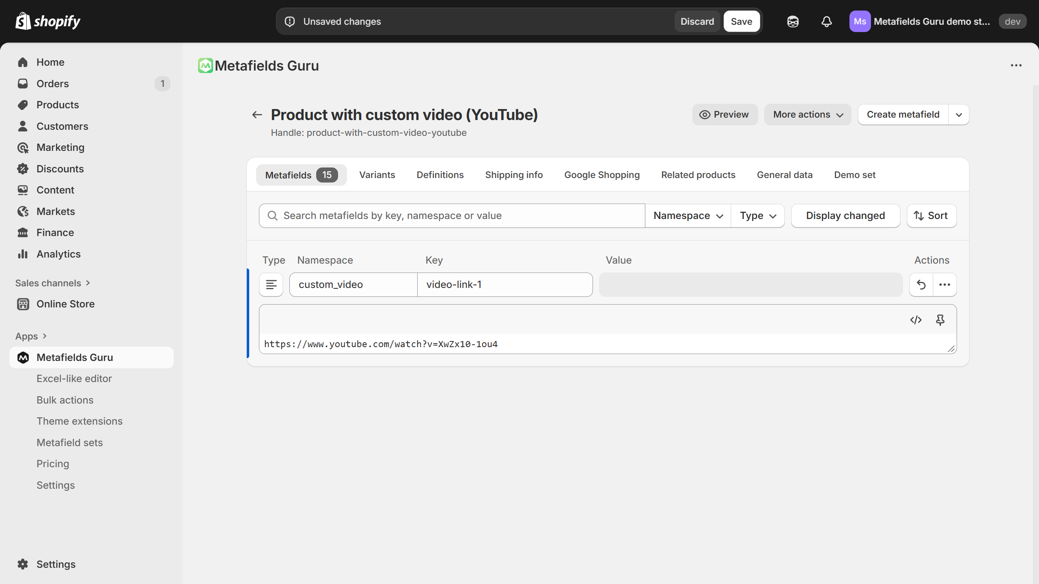Open the metafield type icon on the row
Screen dimensions: 1039x584
[271, 284]
